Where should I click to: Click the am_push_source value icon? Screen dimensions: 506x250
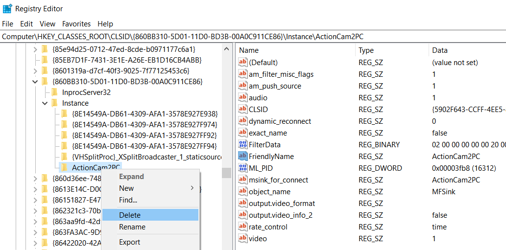pos(242,86)
